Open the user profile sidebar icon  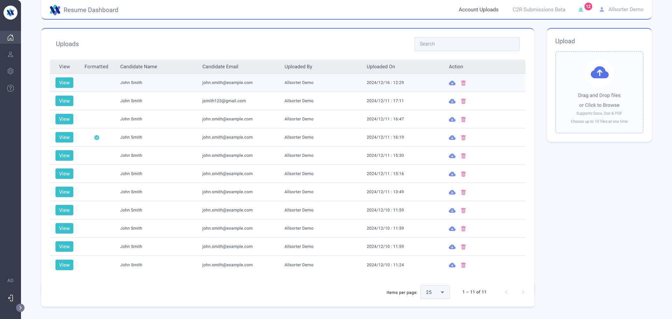tap(10, 54)
